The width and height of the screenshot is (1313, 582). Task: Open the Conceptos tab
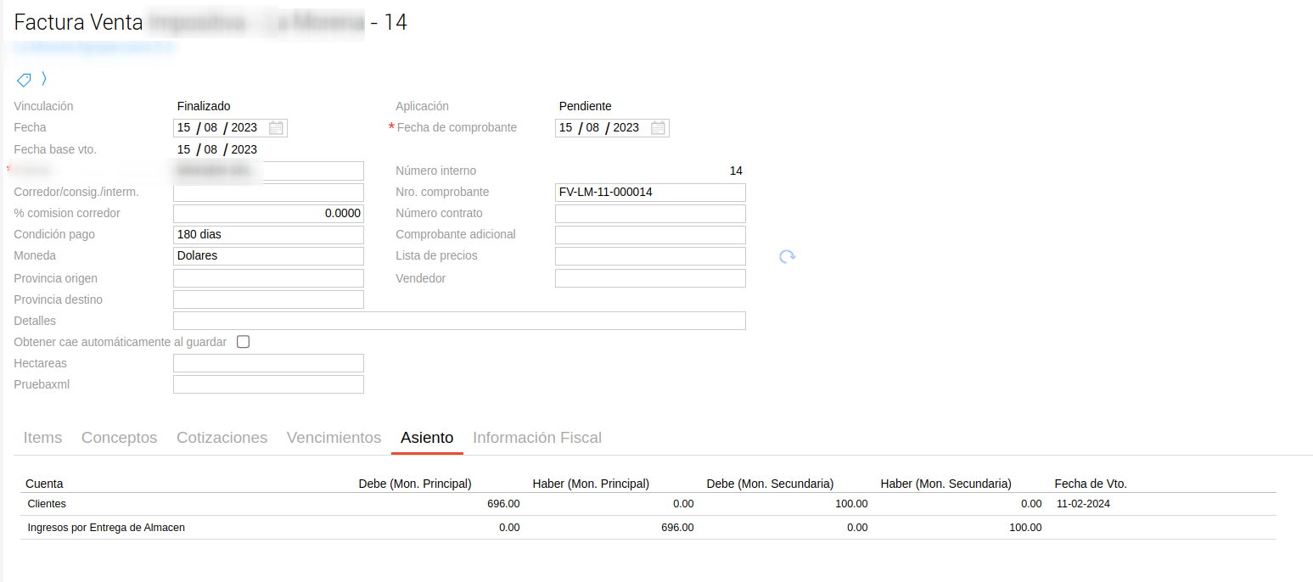(x=119, y=438)
